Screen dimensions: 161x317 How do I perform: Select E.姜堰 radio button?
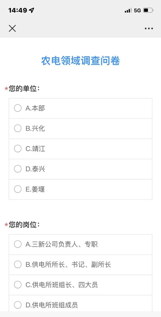pyautogui.click(x=18, y=189)
